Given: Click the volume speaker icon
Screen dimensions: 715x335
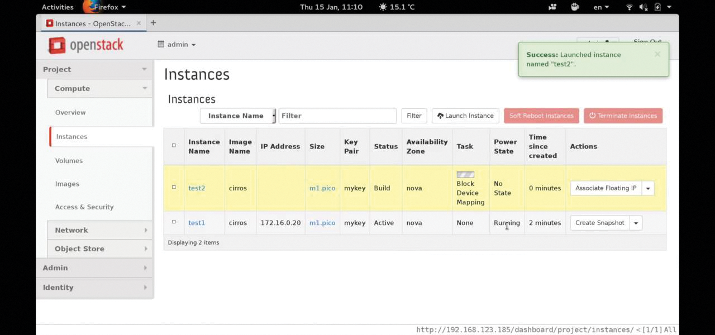Looking at the screenshot, I should tap(643, 7).
